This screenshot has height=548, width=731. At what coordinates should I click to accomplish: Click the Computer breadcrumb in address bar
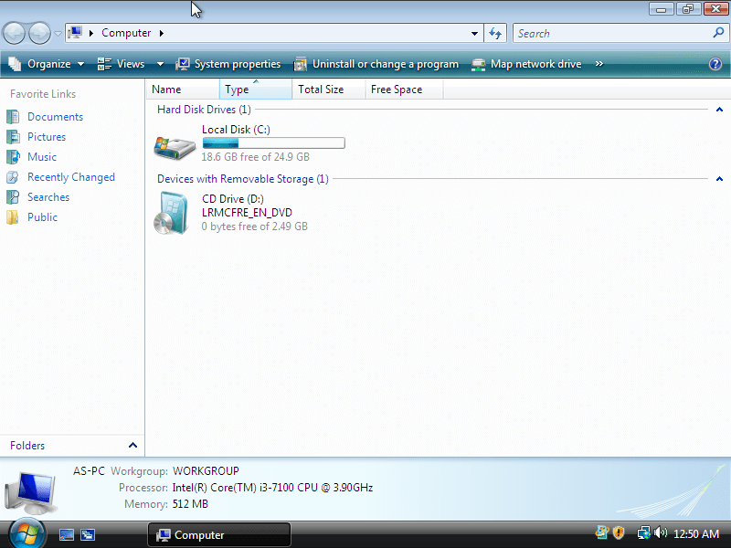[126, 33]
